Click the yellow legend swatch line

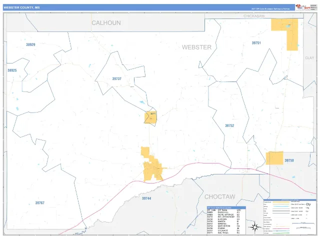point(281,202)
